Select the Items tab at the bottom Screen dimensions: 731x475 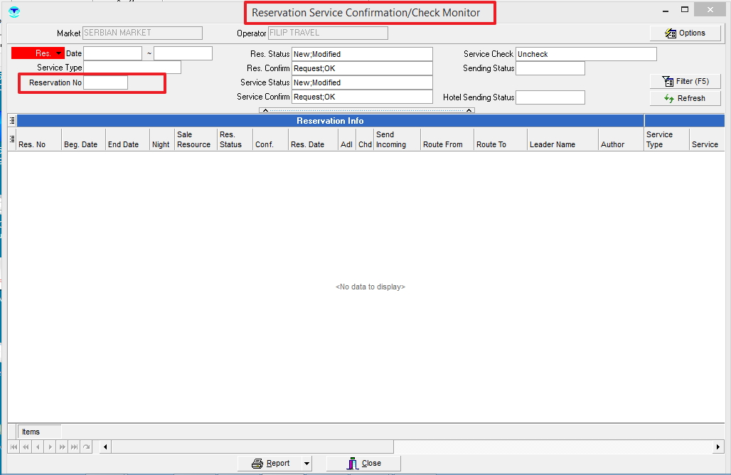tap(31, 432)
